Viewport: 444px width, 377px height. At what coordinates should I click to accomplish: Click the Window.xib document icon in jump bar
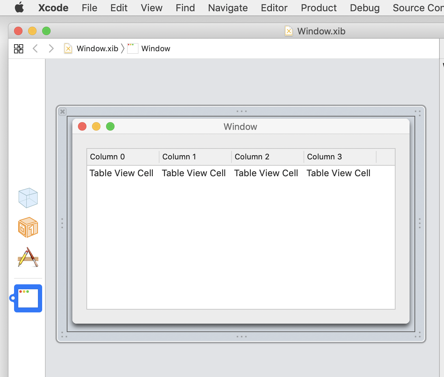pos(68,48)
